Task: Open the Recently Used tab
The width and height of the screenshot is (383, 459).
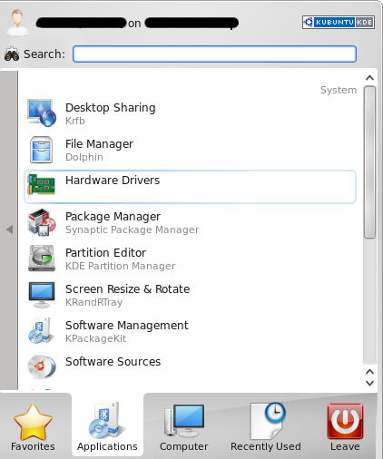Action: point(266,426)
